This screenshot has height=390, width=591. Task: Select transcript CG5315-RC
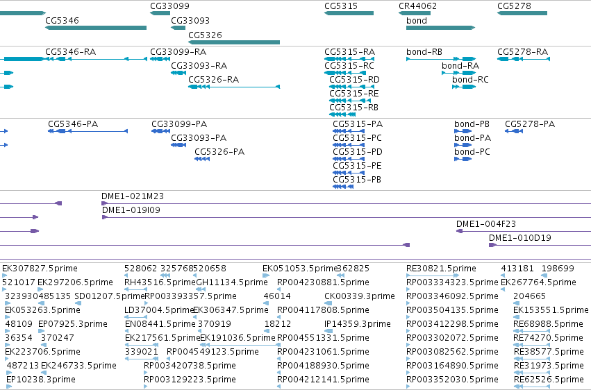tap(345, 73)
